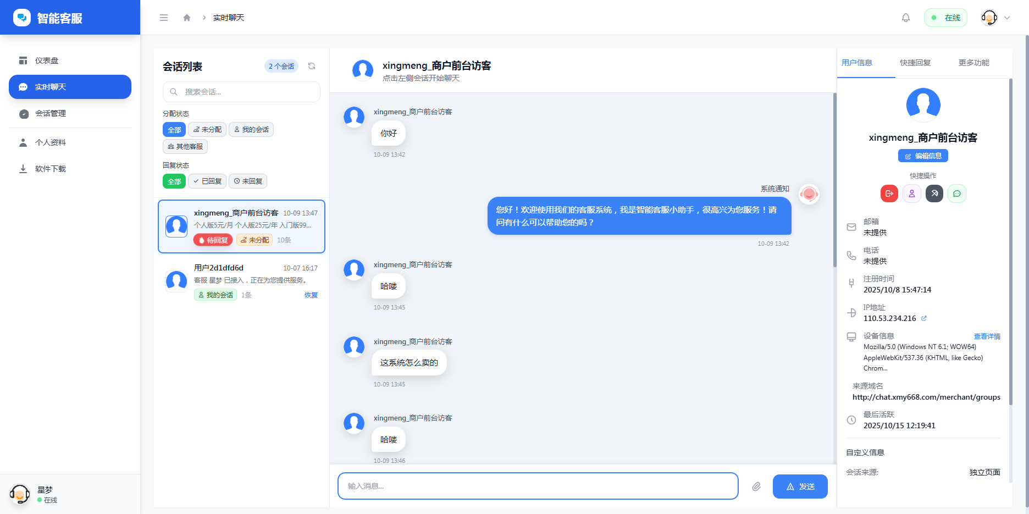
Task: Open 个人资料 menu item
Action: [70, 142]
